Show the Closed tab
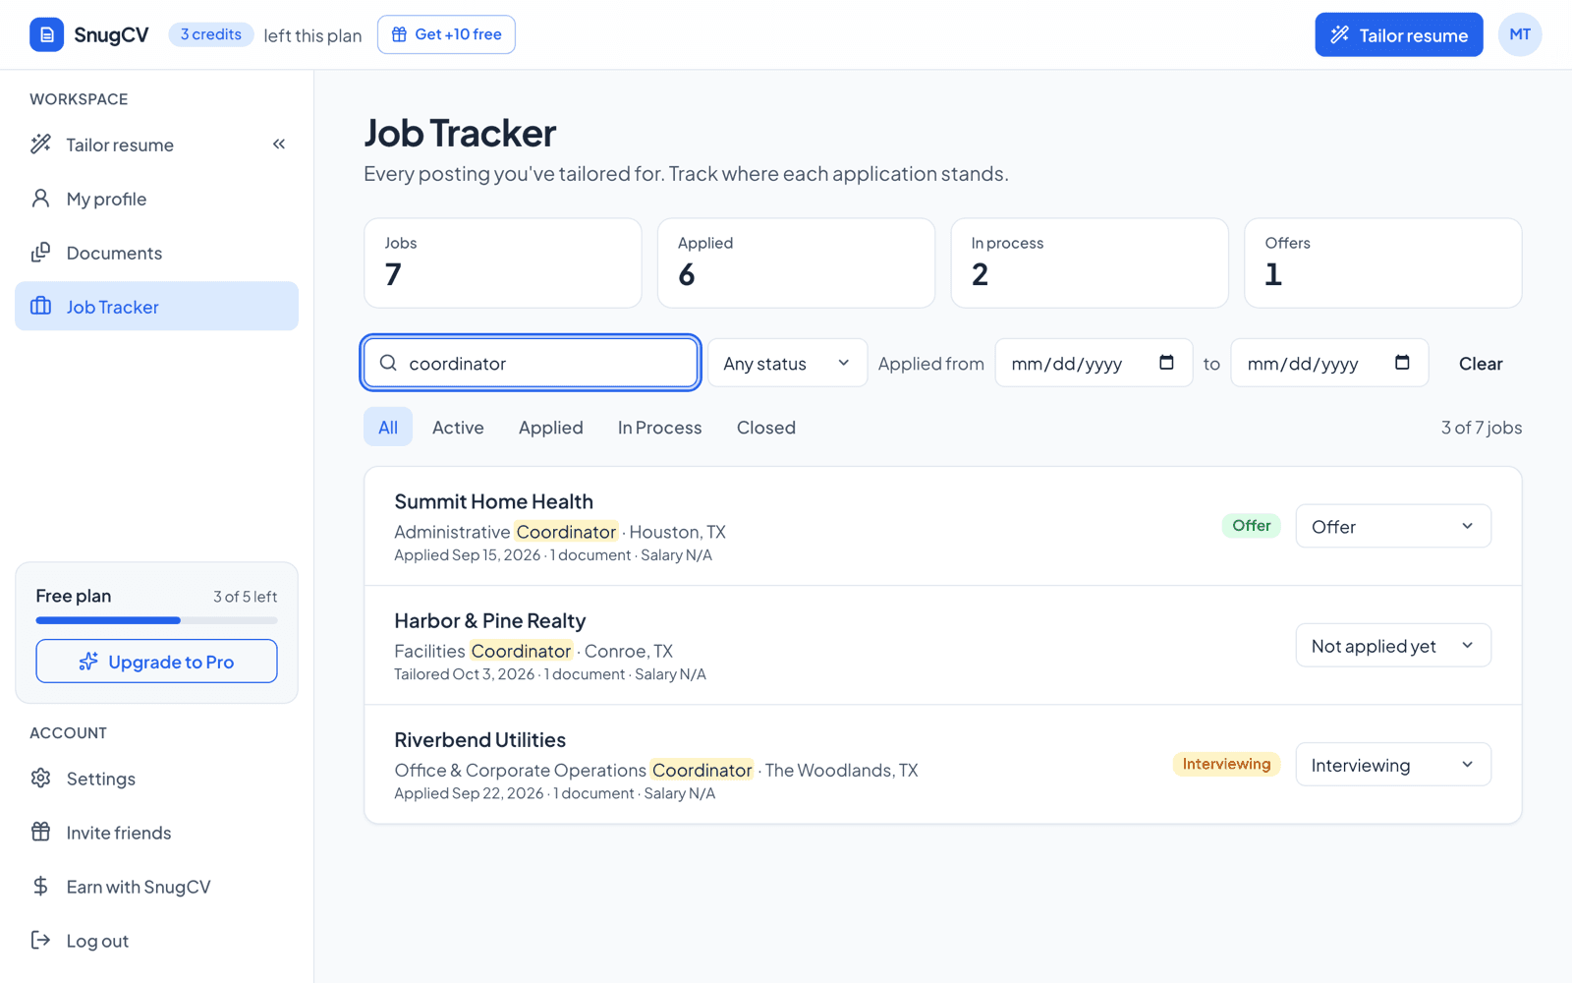 (766, 427)
